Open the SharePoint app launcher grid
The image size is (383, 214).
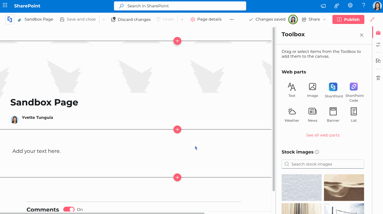(5, 6)
